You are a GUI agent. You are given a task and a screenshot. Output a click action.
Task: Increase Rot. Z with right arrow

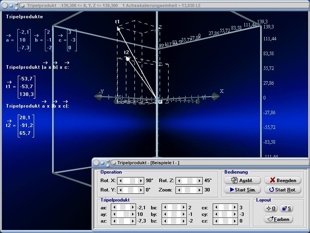point(199,181)
